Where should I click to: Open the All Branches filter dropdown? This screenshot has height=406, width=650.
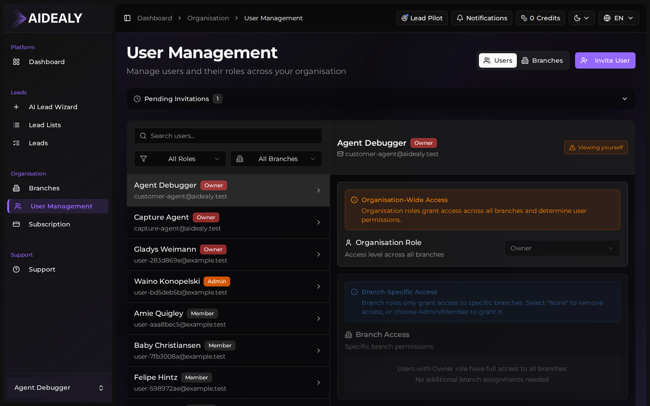pyautogui.click(x=276, y=159)
